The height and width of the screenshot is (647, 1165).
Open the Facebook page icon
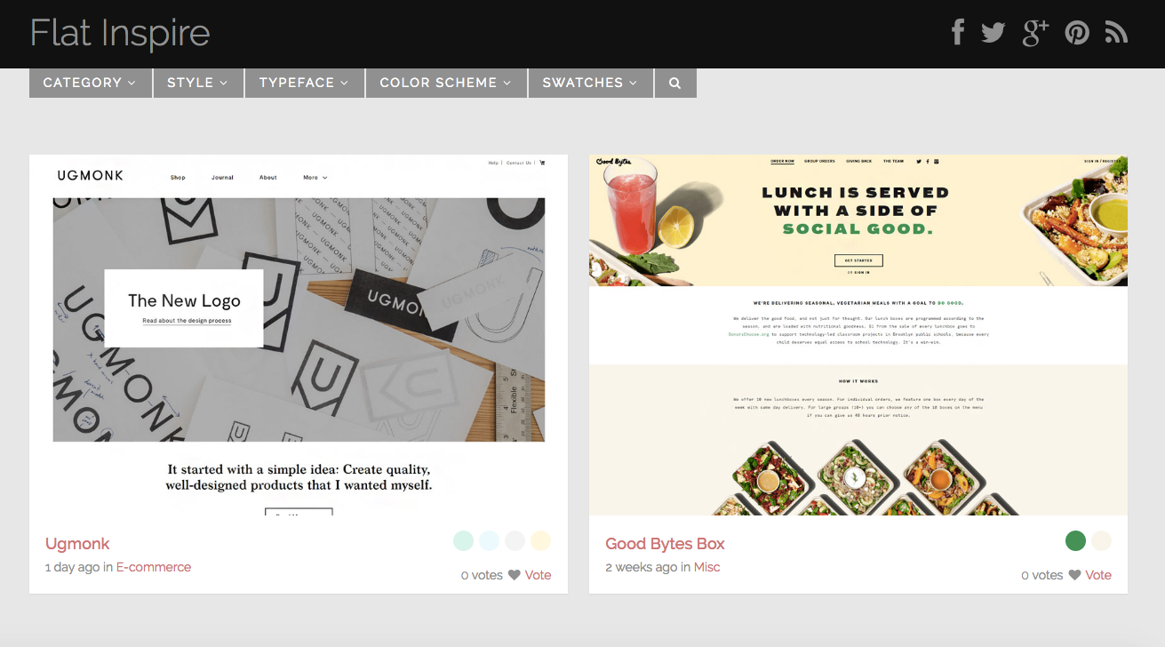958,33
